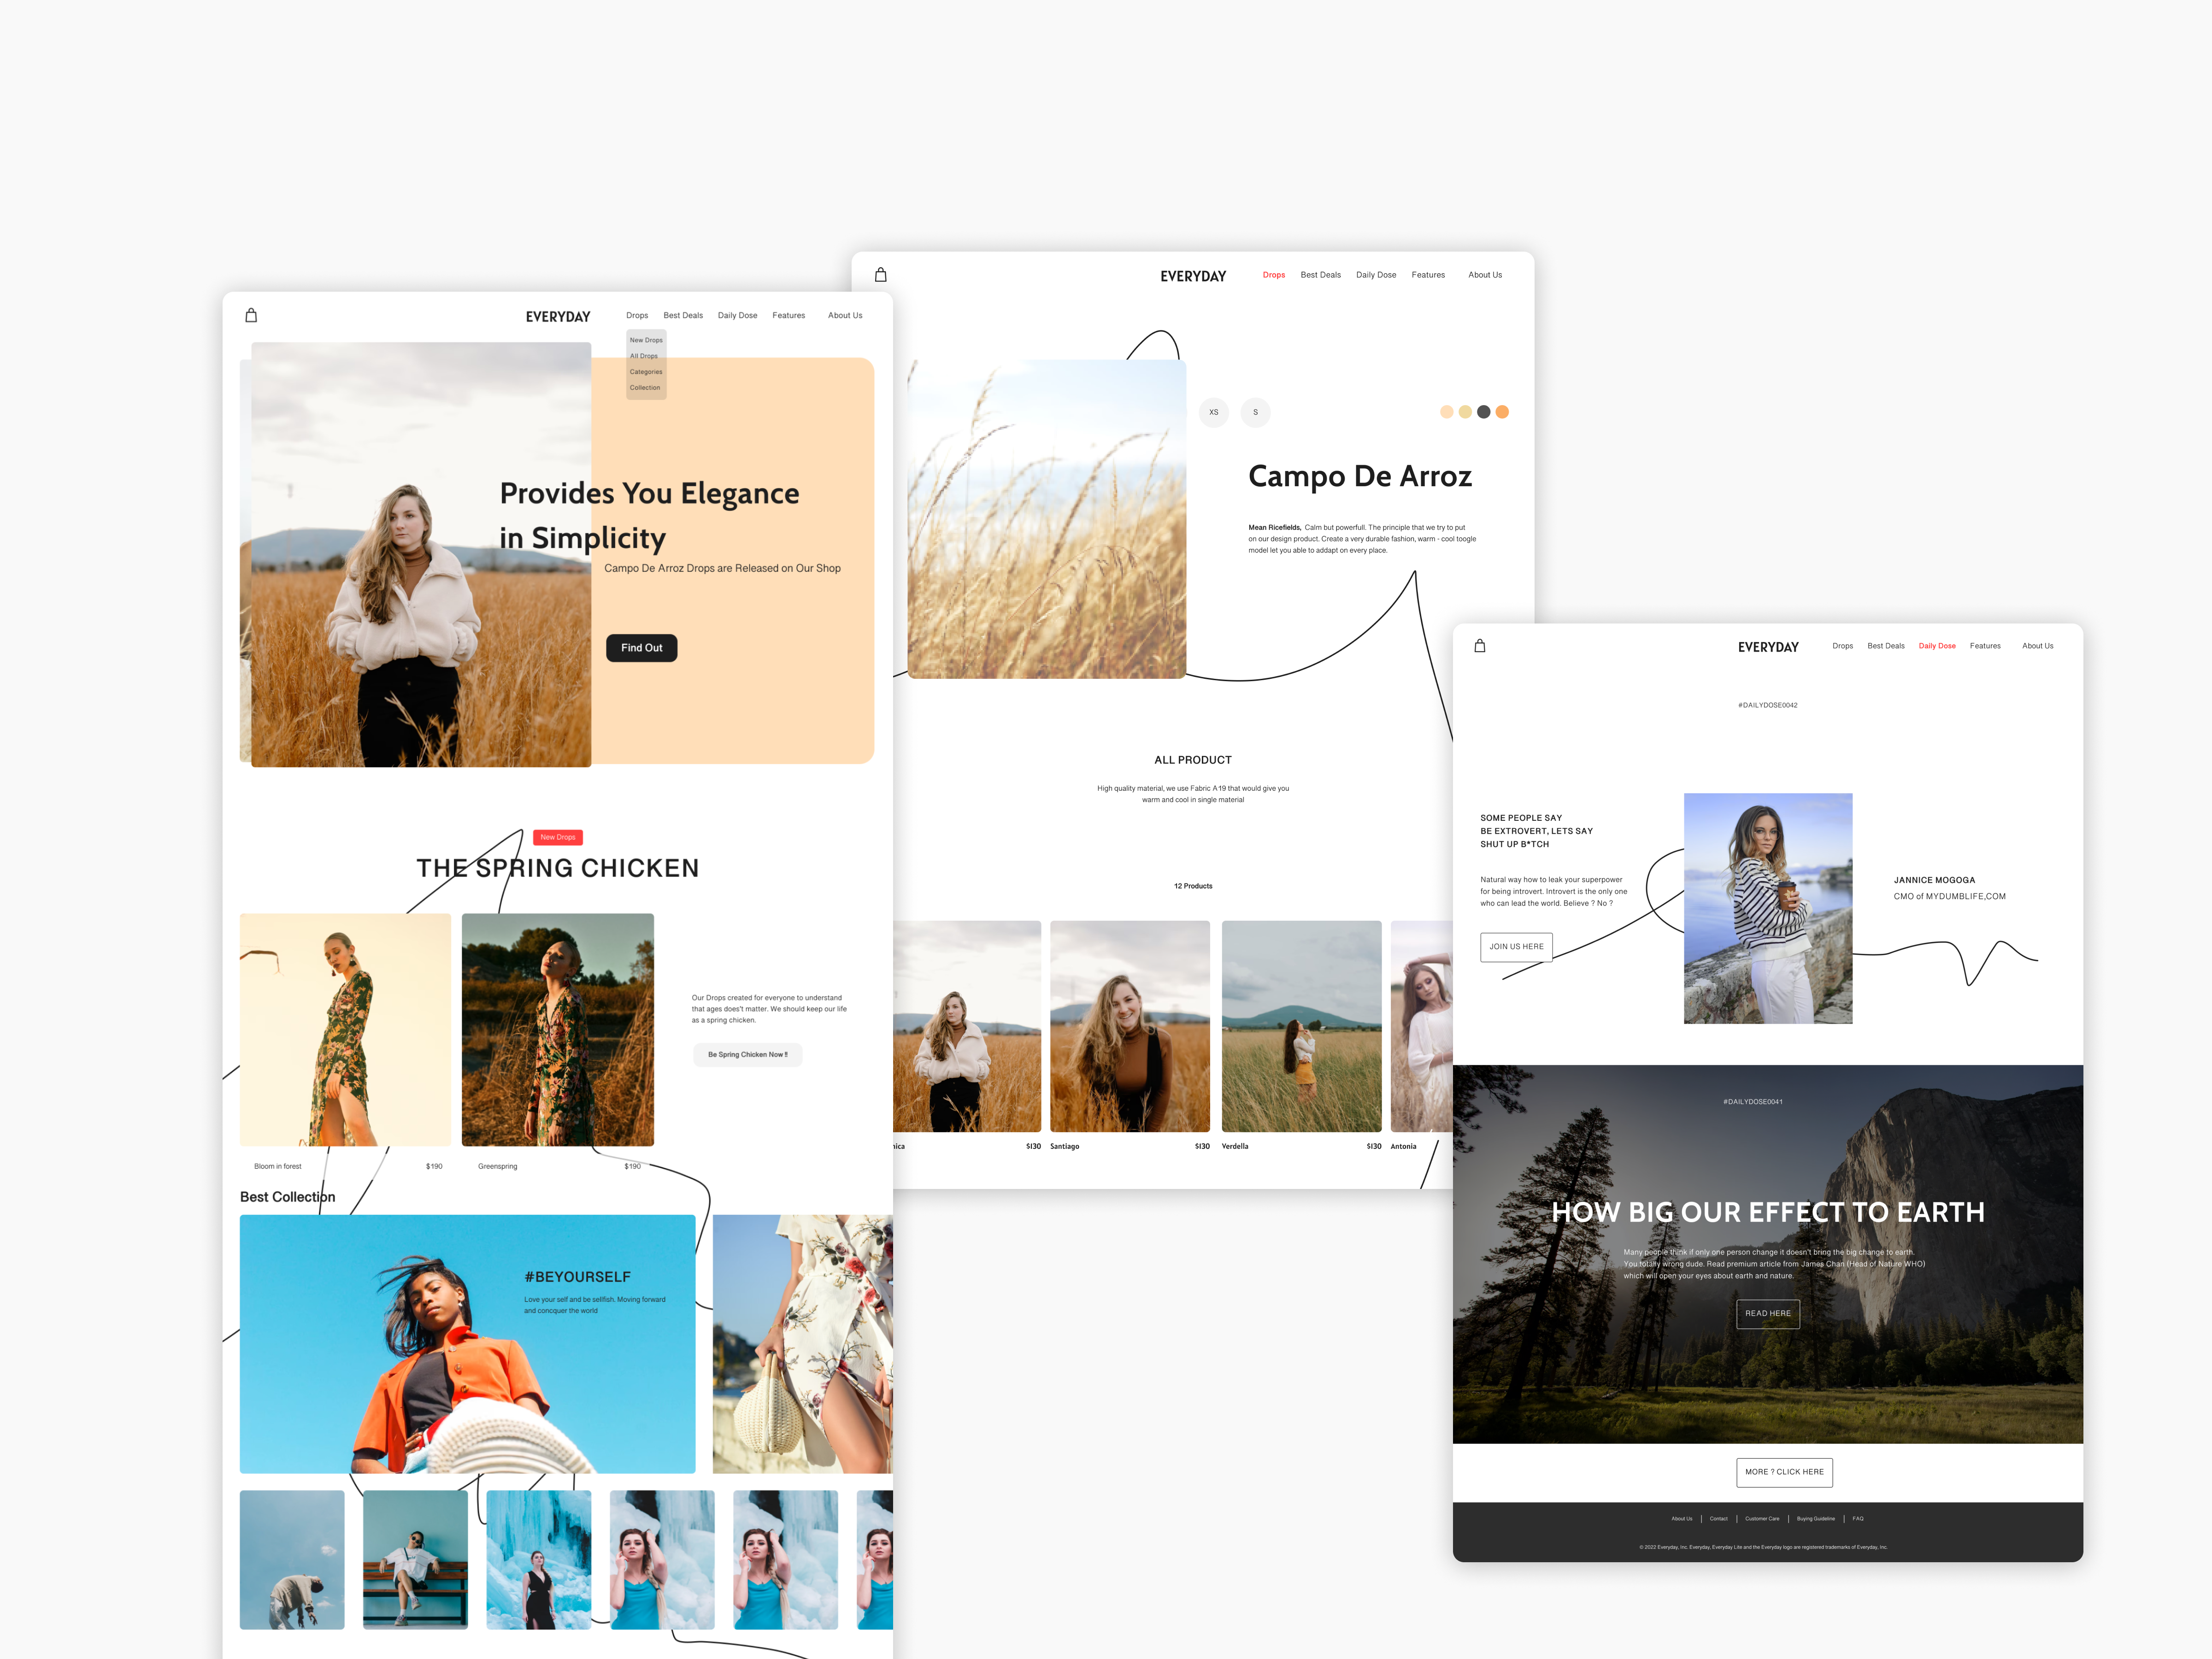The height and width of the screenshot is (1659, 2212).
Task: Click the red New Drops badge
Action: pos(558,837)
